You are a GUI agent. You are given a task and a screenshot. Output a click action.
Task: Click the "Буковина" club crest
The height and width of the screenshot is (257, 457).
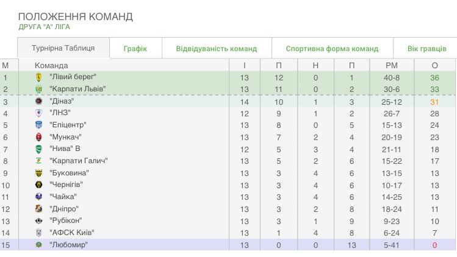[x=38, y=173]
